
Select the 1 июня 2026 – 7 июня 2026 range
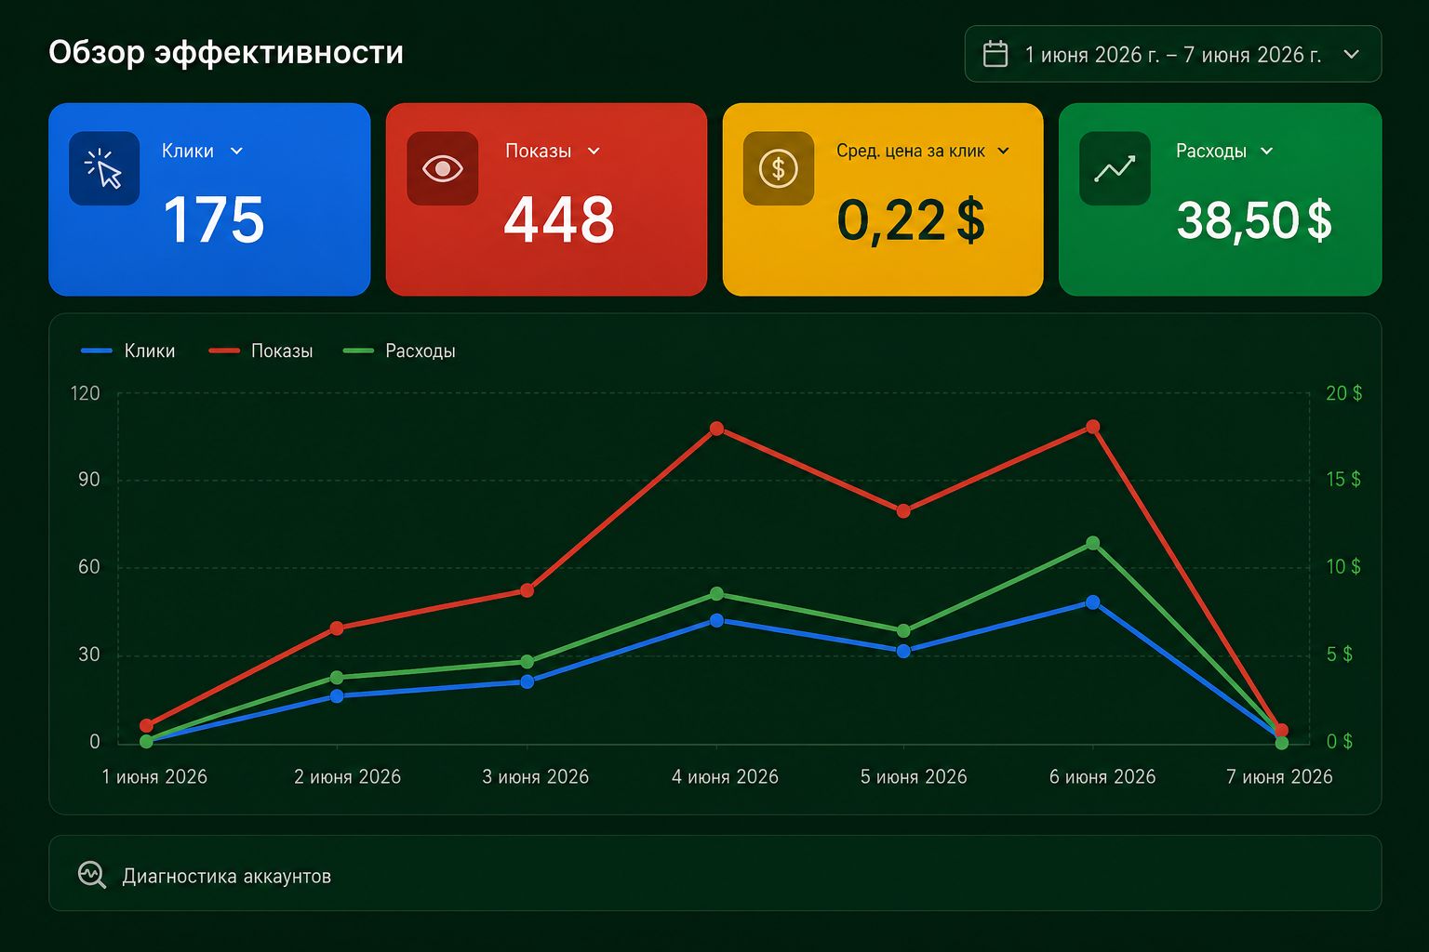[1173, 54]
